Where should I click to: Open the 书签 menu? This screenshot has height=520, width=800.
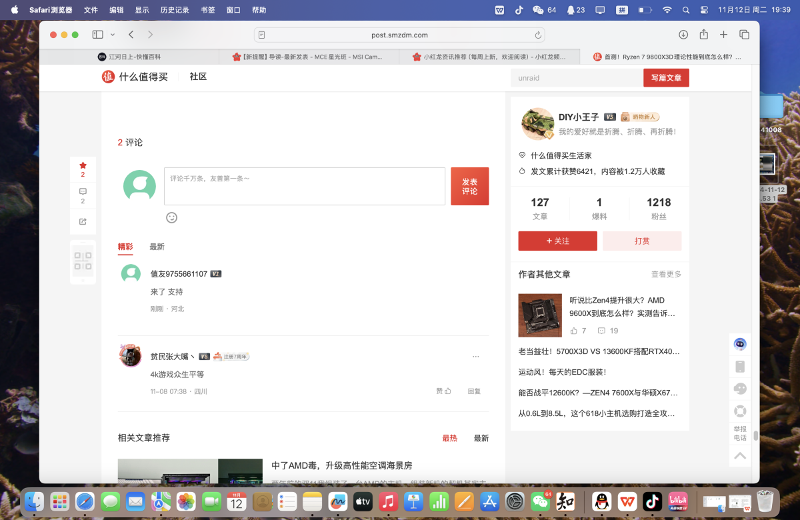(x=208, y=10)
